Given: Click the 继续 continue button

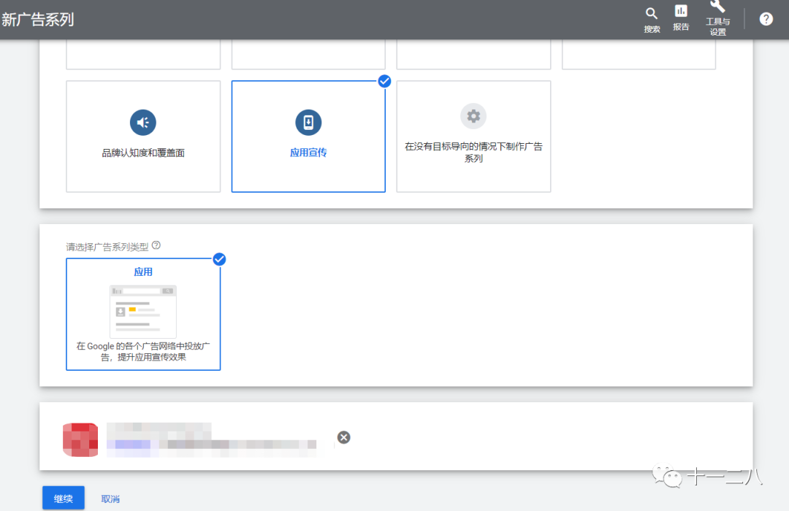Looking at the screenshot, I should tap(63, 498).
